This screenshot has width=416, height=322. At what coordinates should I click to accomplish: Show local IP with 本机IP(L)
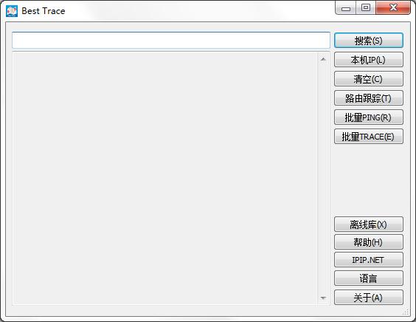369,60
